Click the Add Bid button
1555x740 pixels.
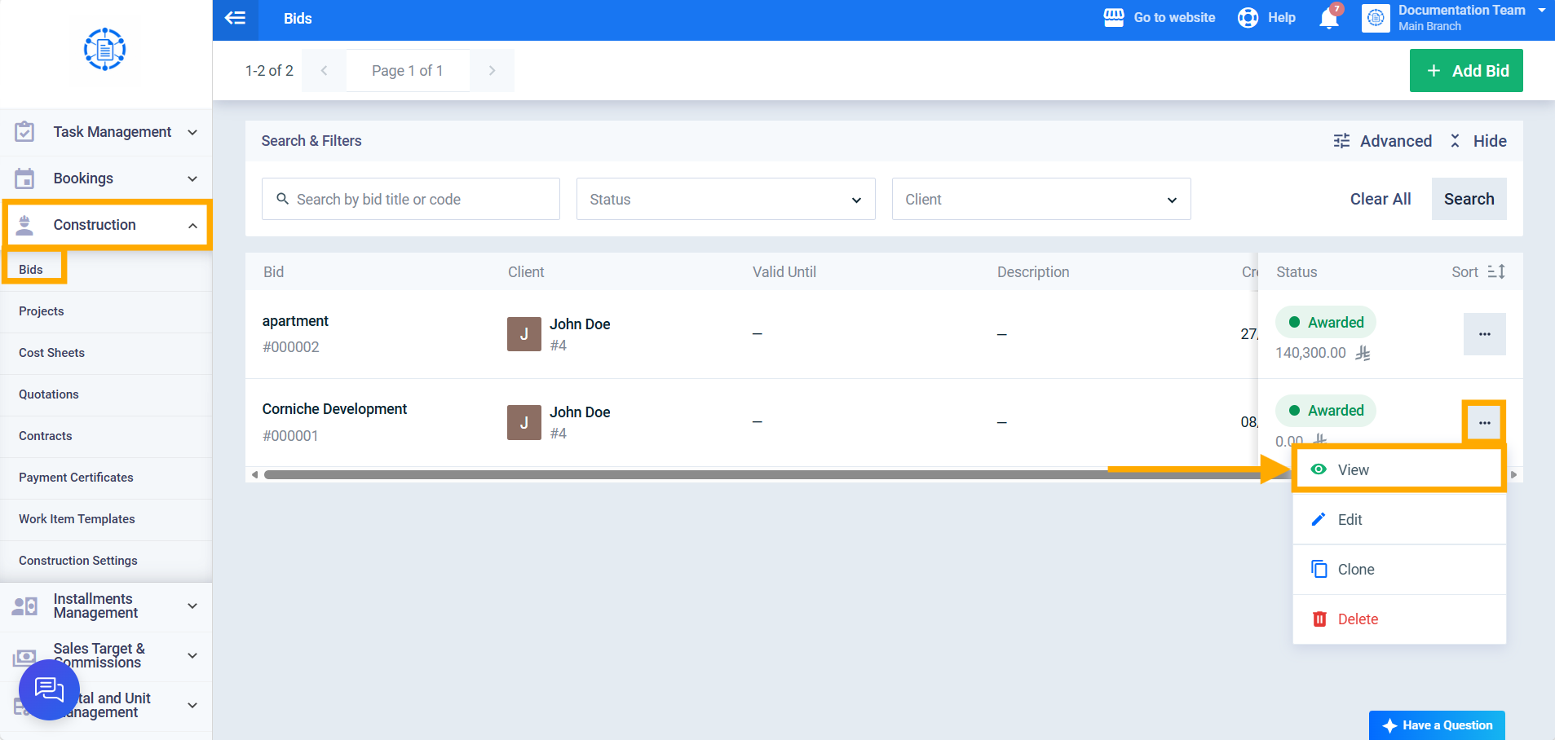click(1466, 71)
